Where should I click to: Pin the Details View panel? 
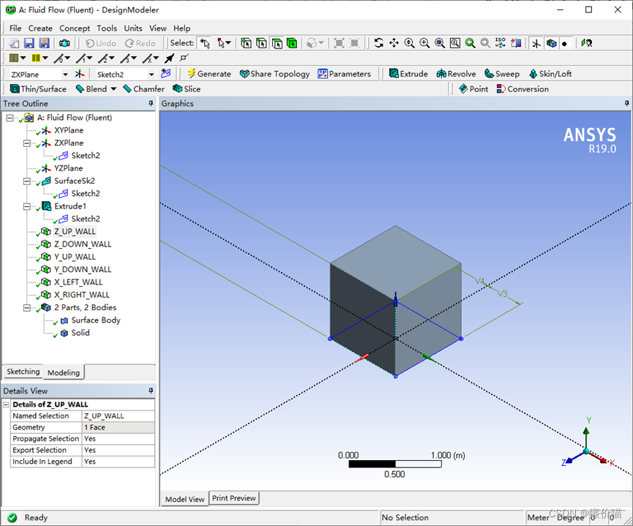(151, 391)
